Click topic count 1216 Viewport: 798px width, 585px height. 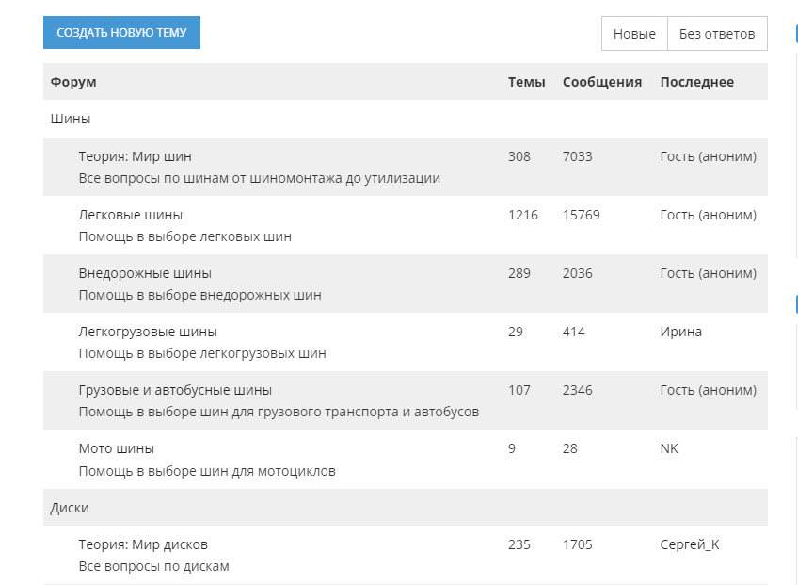click(522, 215)
